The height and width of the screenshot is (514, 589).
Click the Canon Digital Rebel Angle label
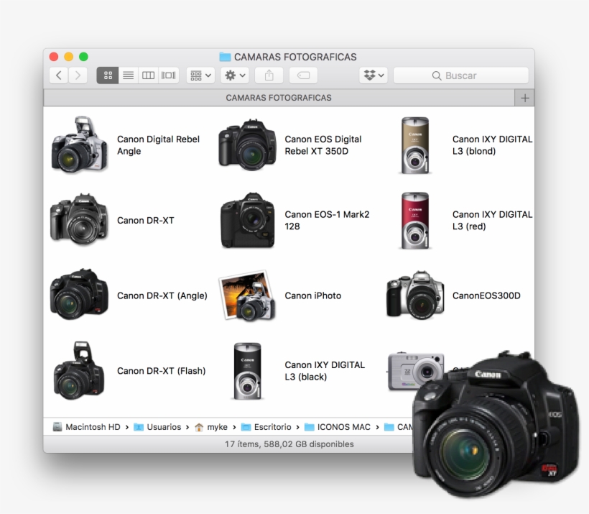tap(158, 145)
